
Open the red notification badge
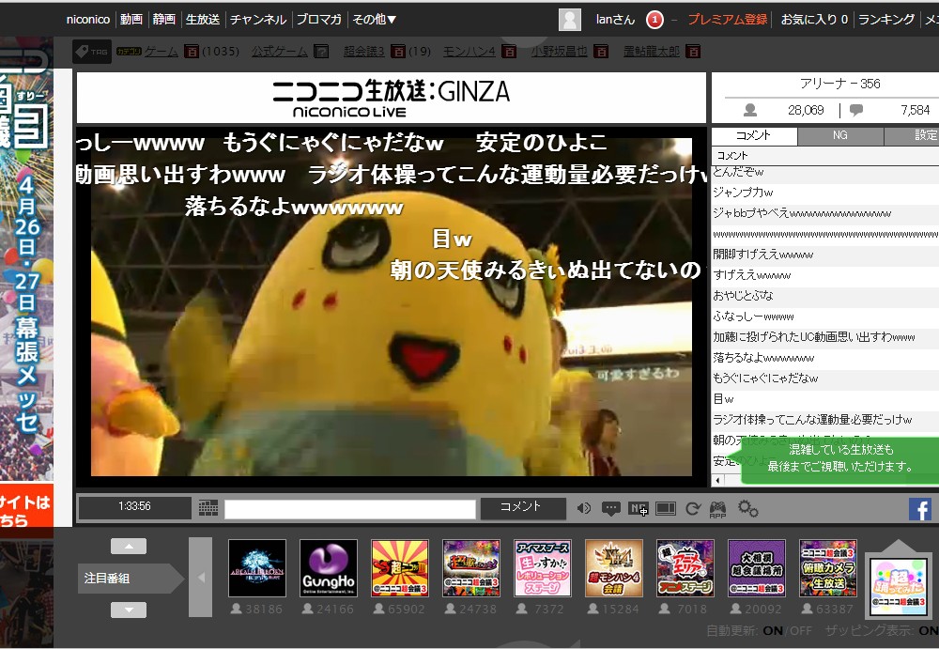pyautogui.click(x=654, y=20)
